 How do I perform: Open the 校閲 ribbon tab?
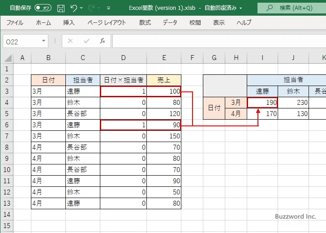click(x=195, y=22)
